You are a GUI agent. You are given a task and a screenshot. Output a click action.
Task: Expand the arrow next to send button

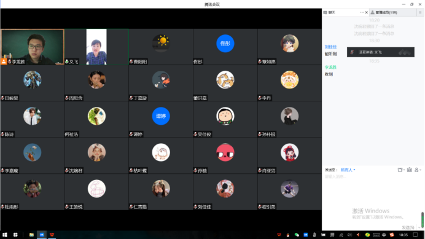419,227
